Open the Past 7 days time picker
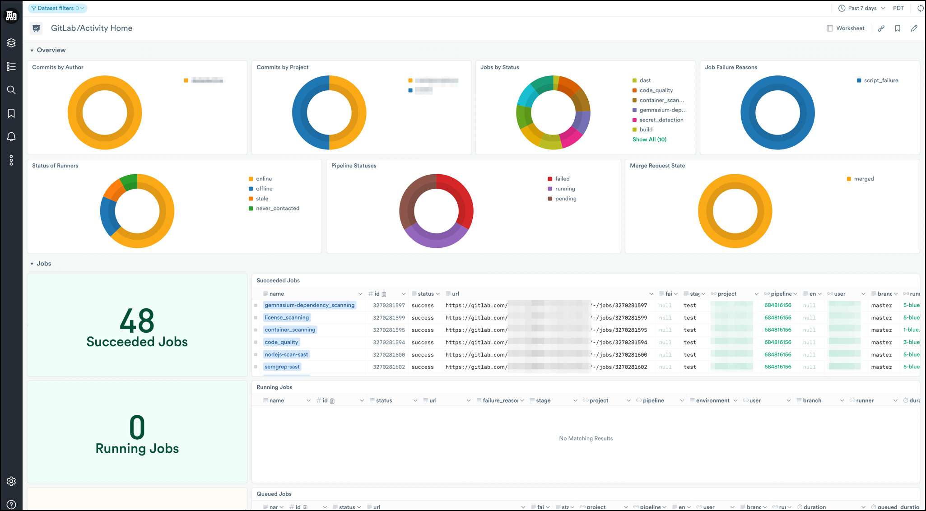The width and height of the screenshot is (926, 511). [x=861, y=8]
